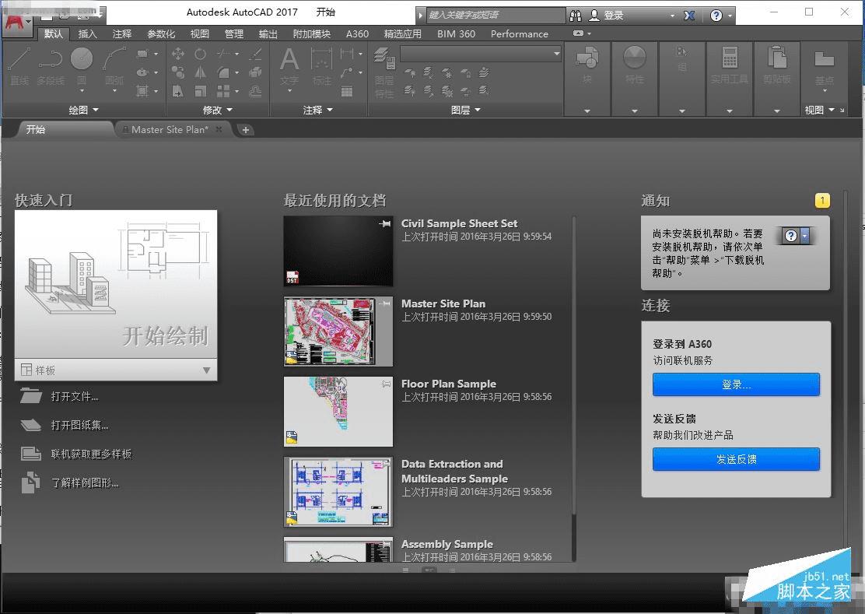Click the Text (文字) annotation tool
The image size is (865, 614).
click(289, 65)
